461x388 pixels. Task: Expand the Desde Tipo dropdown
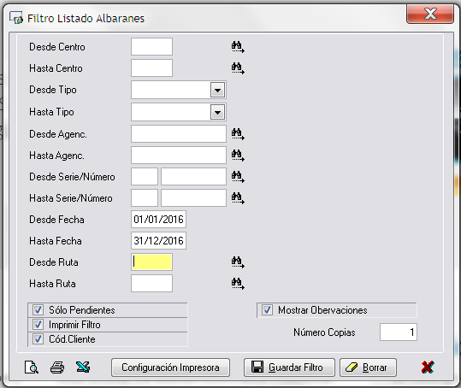[x=217, y=90]
